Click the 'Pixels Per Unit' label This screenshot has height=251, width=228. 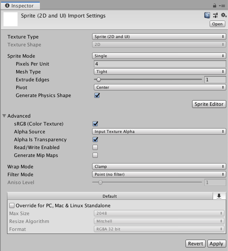[x=32, y=64]
